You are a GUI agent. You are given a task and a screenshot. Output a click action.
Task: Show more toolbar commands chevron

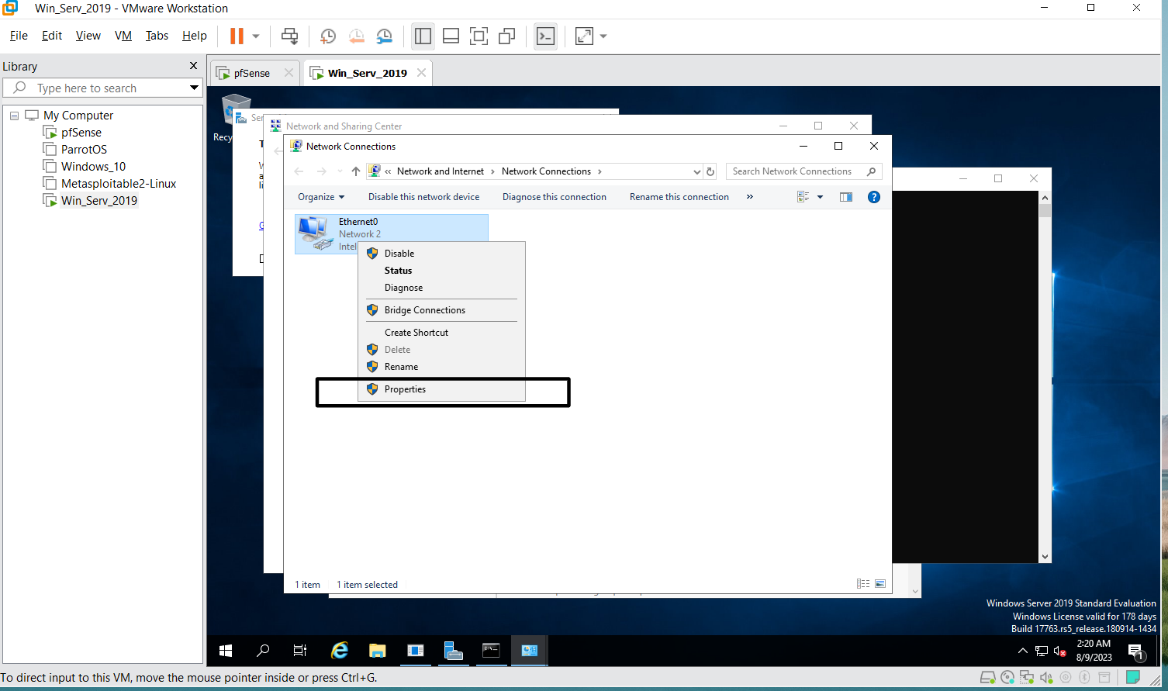pos(750,197)
